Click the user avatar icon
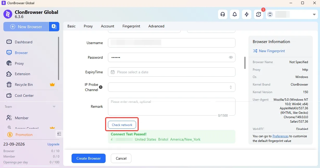Image resolution: width=320 pixels, height=168 pixels. coord(270,14)
